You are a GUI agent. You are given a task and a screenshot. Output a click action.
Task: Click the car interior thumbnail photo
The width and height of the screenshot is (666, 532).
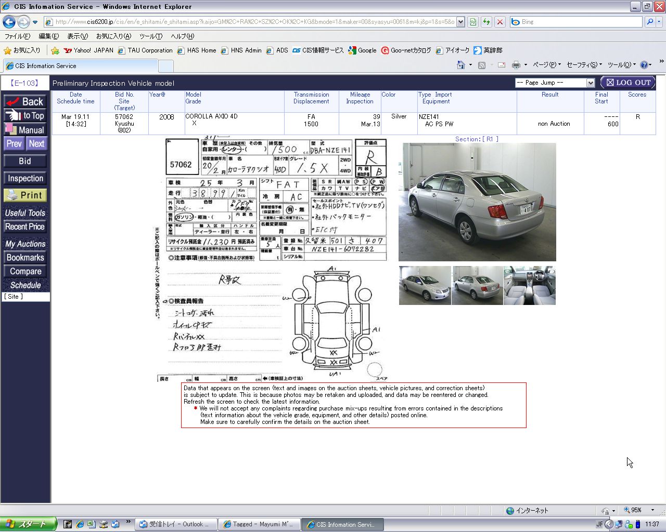[x=530, y=285]
